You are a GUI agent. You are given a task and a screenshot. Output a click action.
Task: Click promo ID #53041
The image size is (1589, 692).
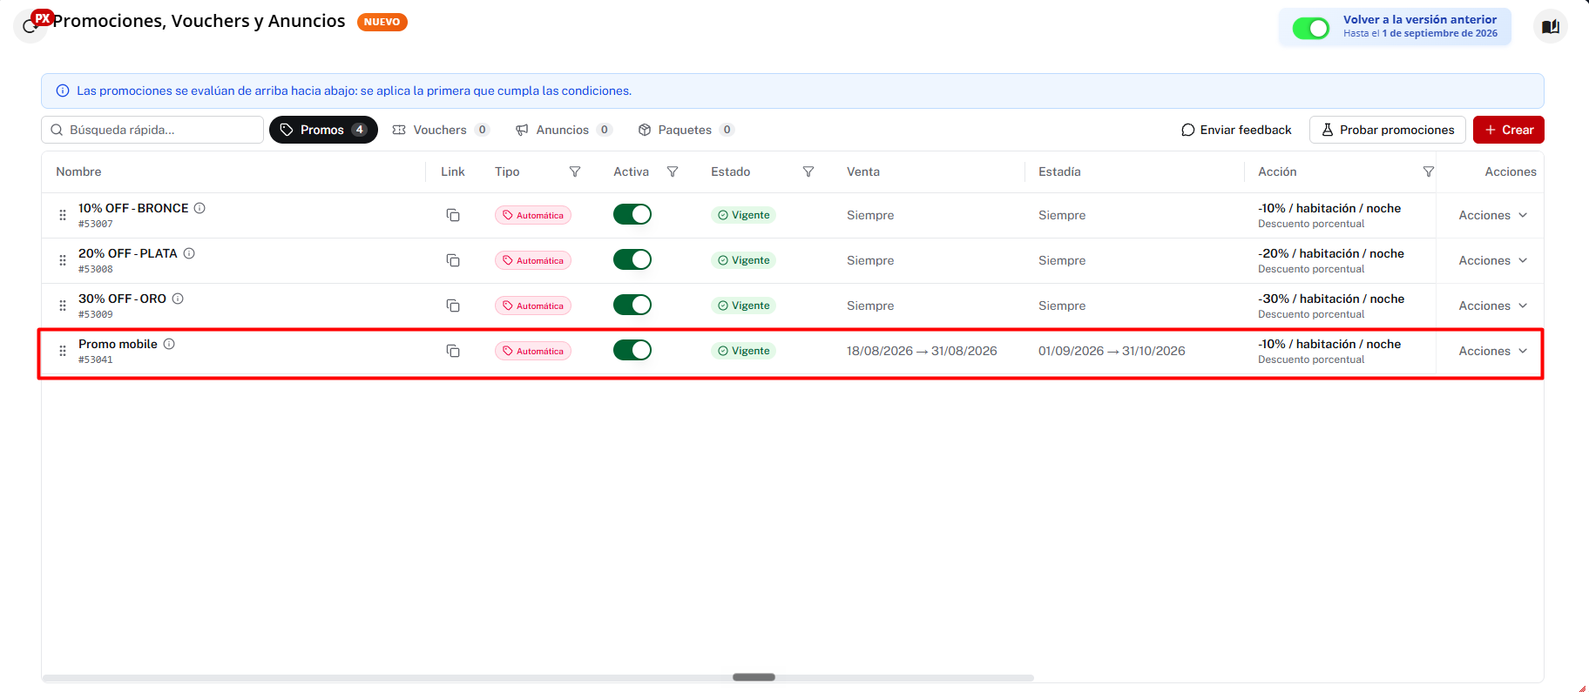click(x=96, y=359)
